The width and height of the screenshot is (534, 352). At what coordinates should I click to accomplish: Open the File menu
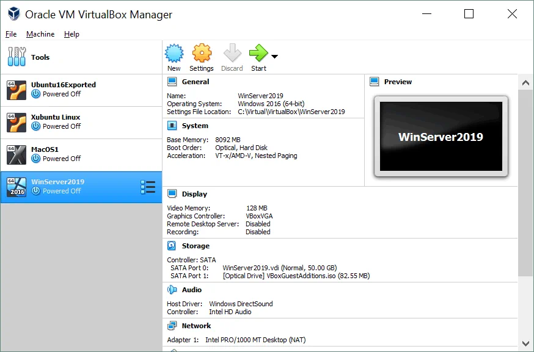(x=11, y=34)
